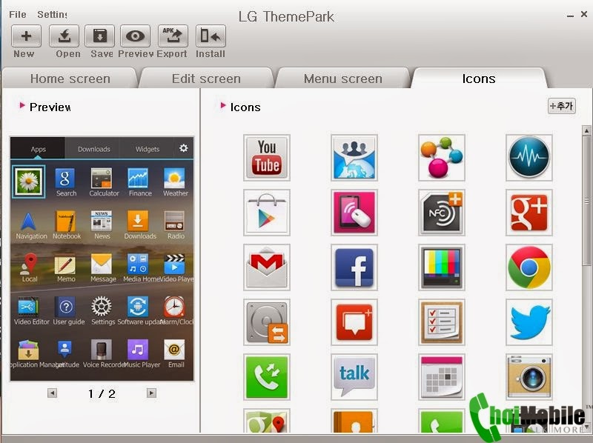Click the Email app in preview
The width and height of the screenshot is (593, 443).
176,354
